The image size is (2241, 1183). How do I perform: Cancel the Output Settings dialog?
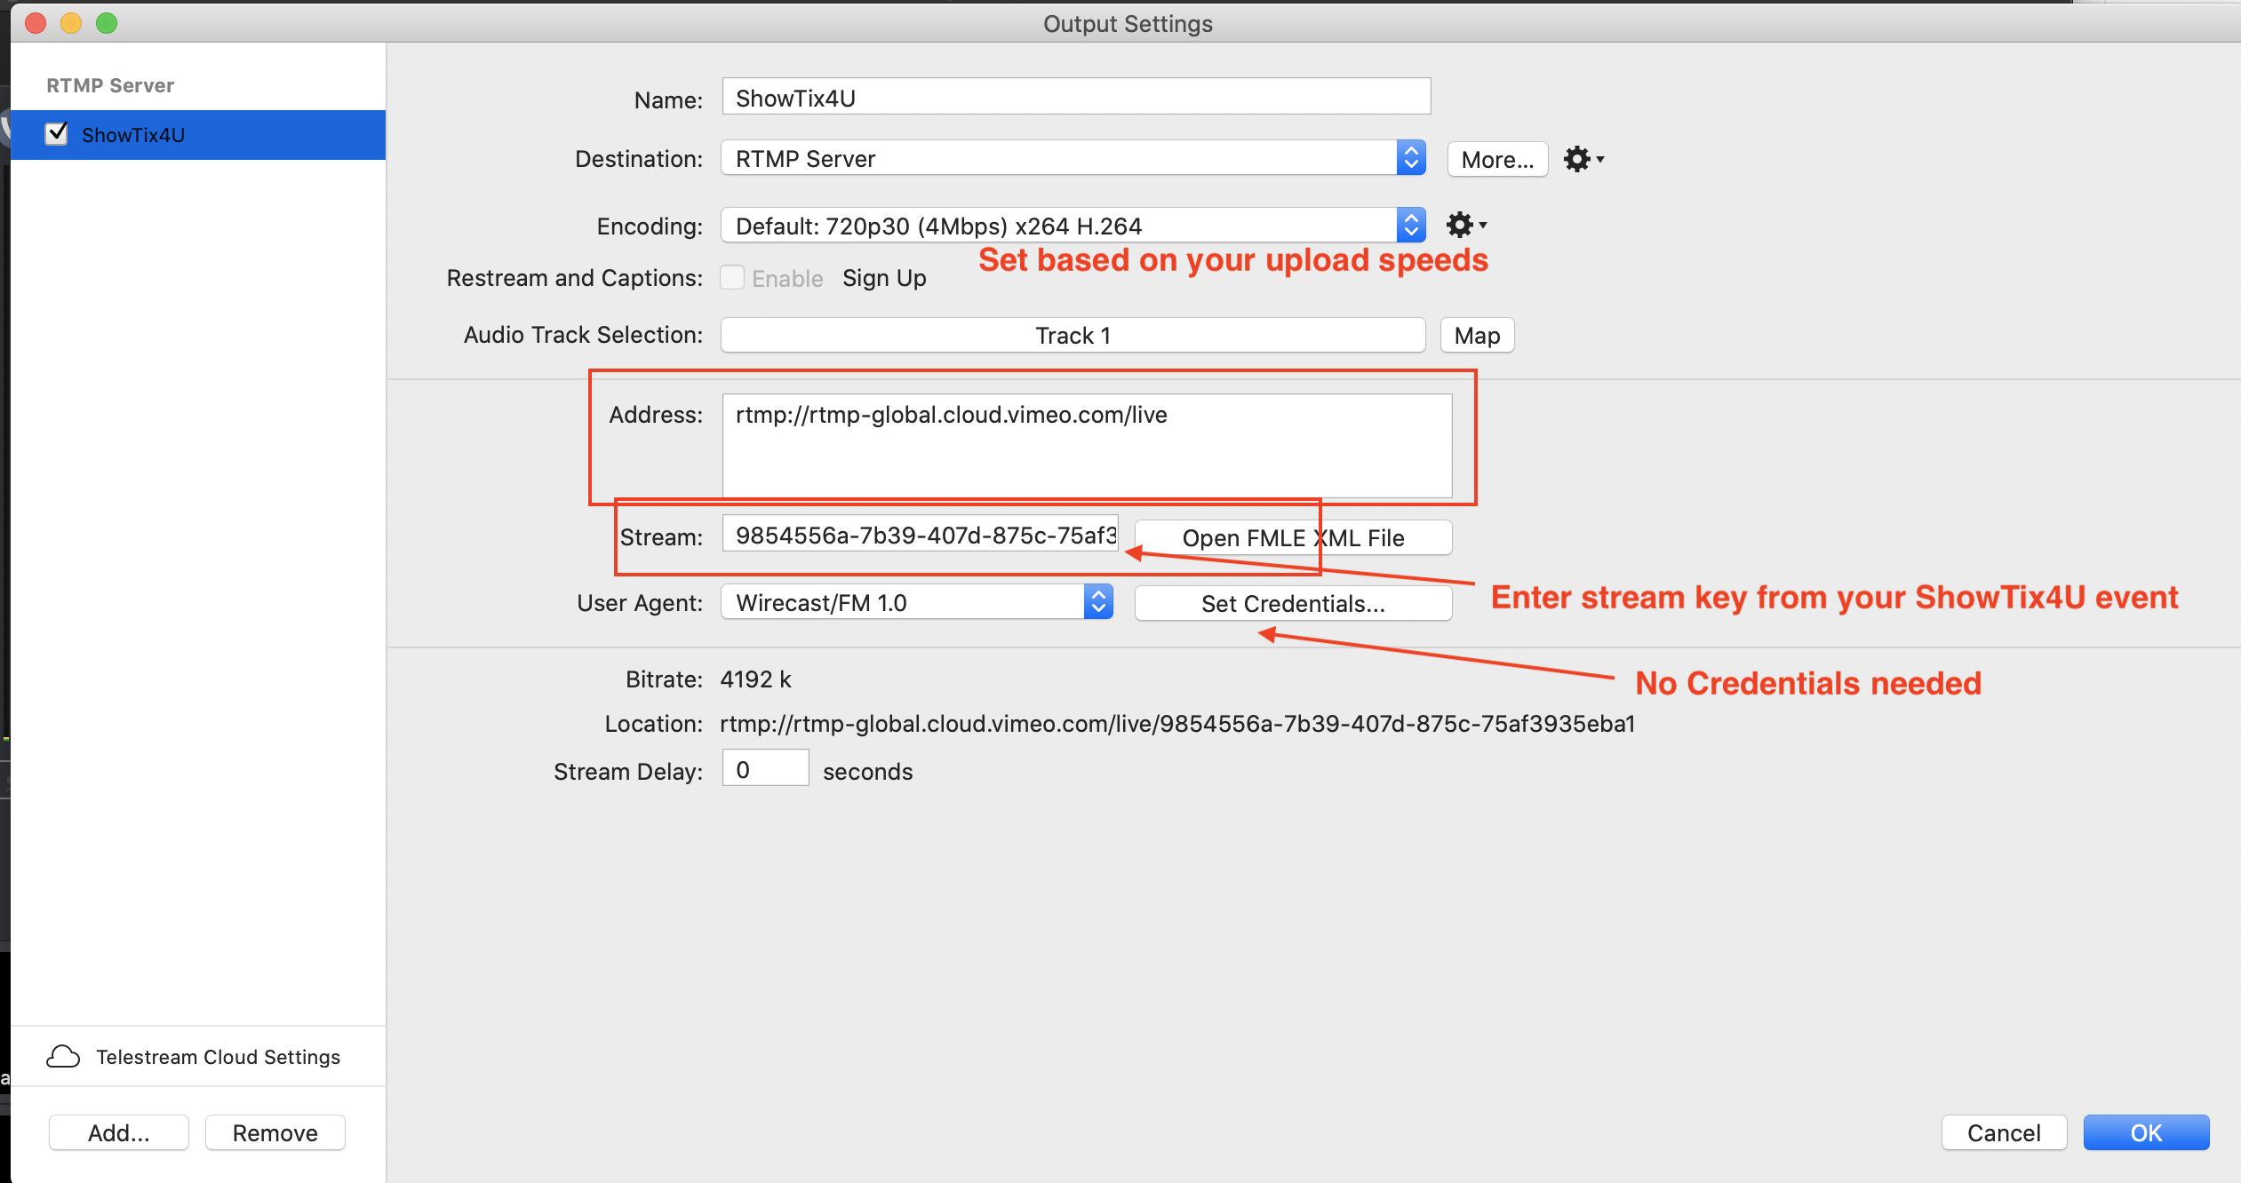pos(2004,1132)
